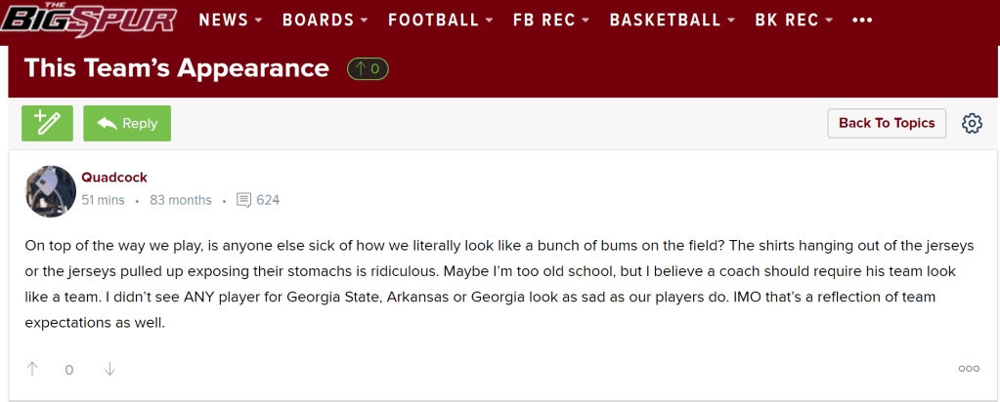Upvote the post by Quadcock
Viewport: 1000px width, 402px height.
point(32,369)
